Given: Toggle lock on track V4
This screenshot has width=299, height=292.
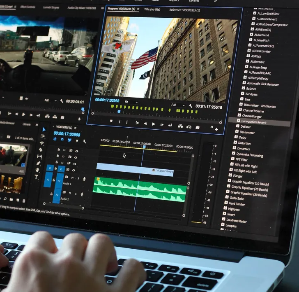Looking at the screenshot, I should pos(59,150).
